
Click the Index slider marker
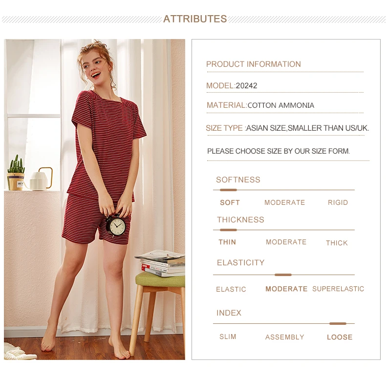(338, 324)
